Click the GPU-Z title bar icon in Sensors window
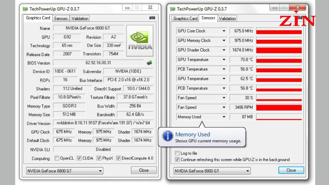 pyautogui.click(x=172, y=9)
